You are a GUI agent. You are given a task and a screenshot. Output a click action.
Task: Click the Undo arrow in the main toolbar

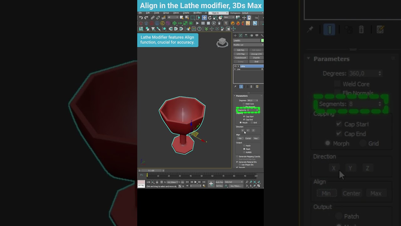point(141,18)
